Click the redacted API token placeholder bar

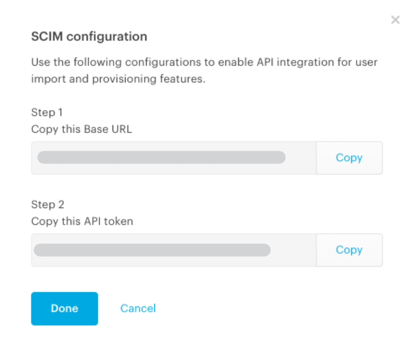(x=152, y=250)
